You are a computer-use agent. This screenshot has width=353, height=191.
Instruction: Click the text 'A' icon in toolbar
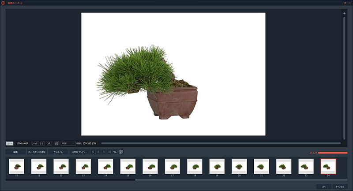tap(49, 143)
